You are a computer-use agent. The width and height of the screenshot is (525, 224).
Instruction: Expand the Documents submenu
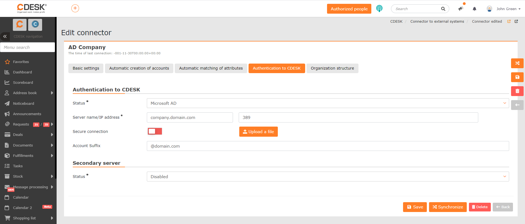tap(52, 145)
